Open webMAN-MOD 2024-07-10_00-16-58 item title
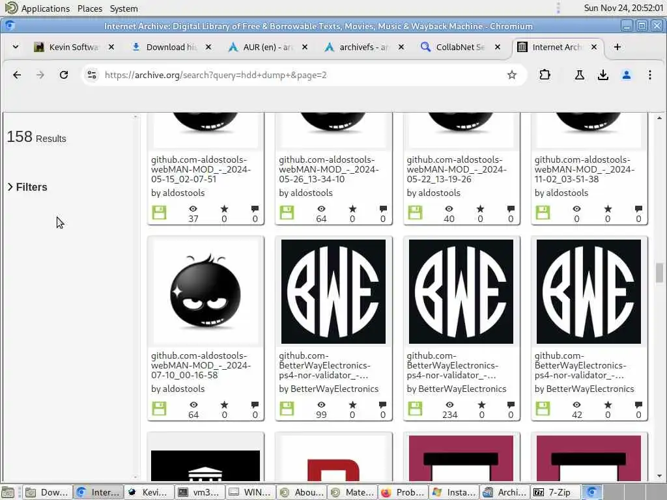Screen dimensions: 667x500 tap(201, 365)
